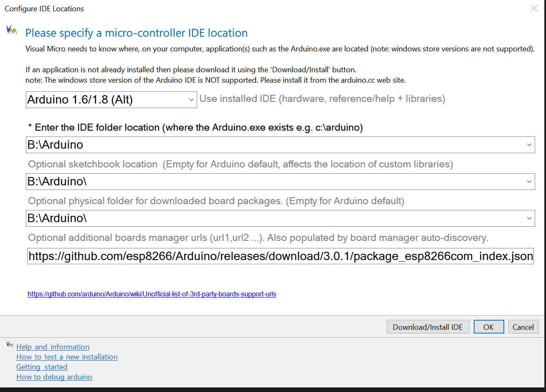Open the Arduino 1.6/1.8 (Alt) IDE dropdown

tap(111, 100)
